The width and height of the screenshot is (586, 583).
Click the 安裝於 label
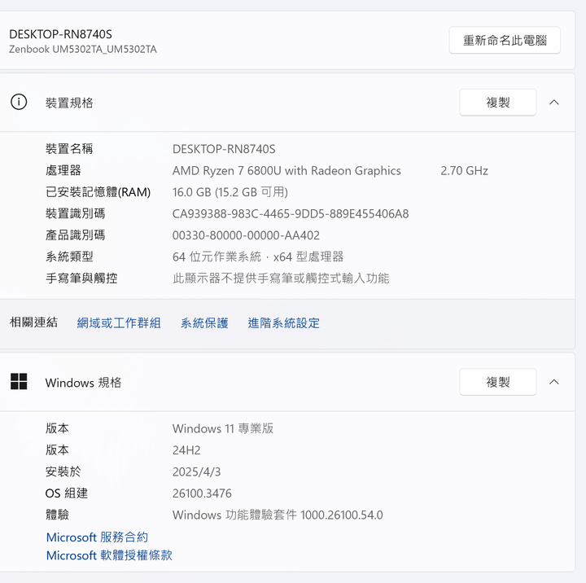click(63, 471)
